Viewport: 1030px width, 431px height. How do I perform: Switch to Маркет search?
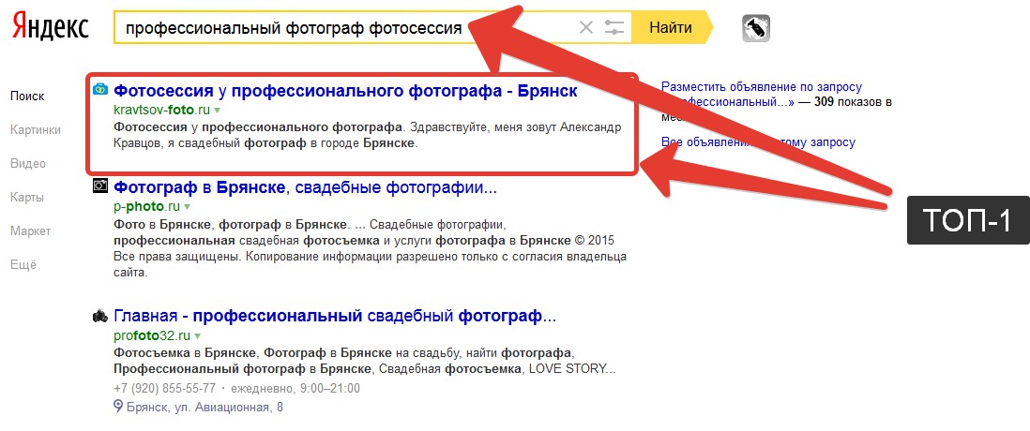point(30,230)
